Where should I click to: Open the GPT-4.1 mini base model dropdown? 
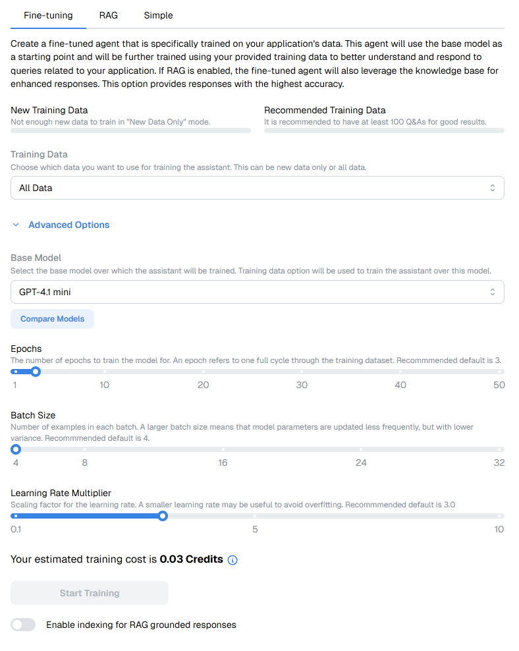(x=257, y=292)
